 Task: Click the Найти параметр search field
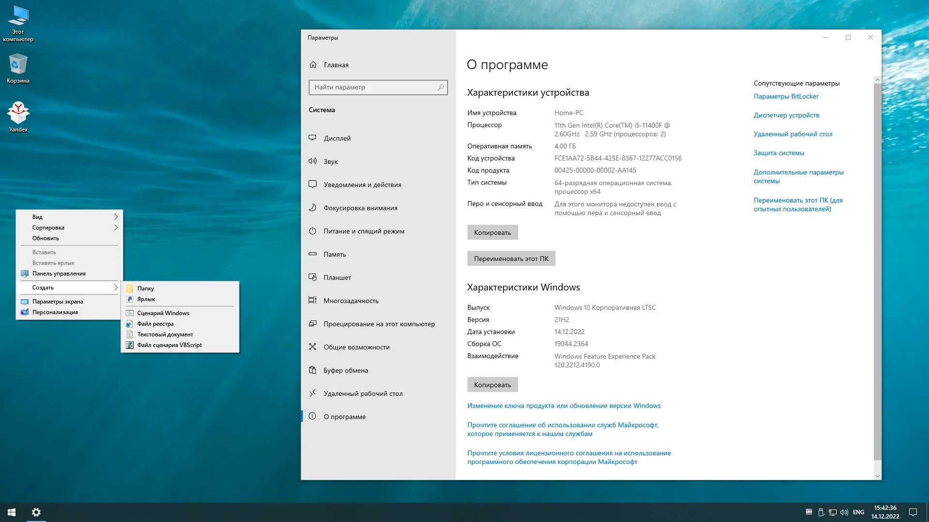point(374,87)
